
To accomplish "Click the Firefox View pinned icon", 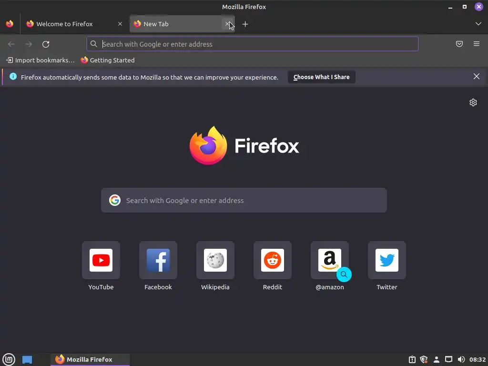I will tap(10, 24).
